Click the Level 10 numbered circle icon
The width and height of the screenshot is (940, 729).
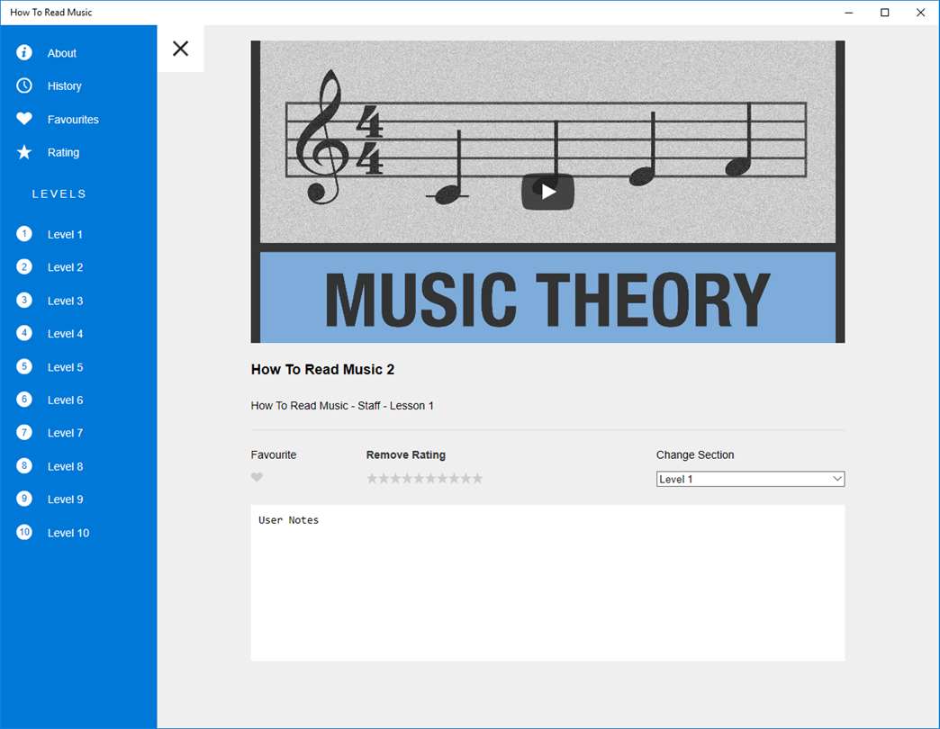[x=24, y=532]
